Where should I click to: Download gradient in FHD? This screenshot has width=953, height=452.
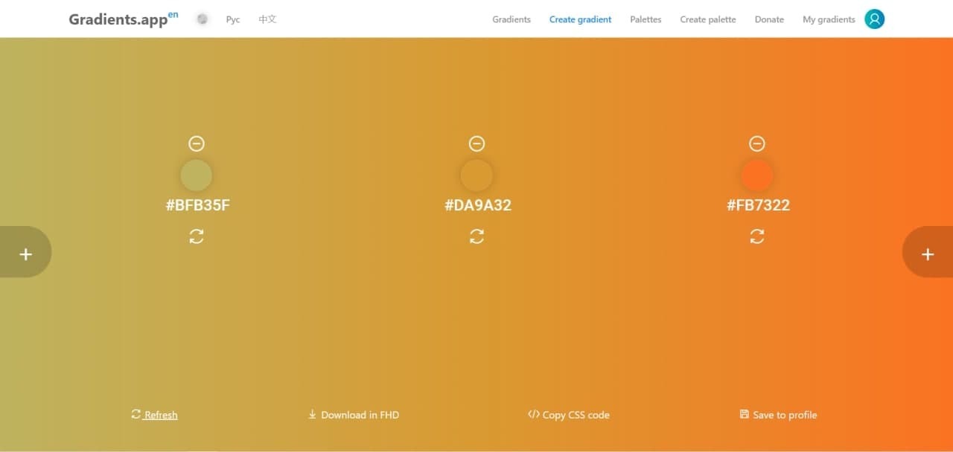pyautogui.click(x=353, y=415)
